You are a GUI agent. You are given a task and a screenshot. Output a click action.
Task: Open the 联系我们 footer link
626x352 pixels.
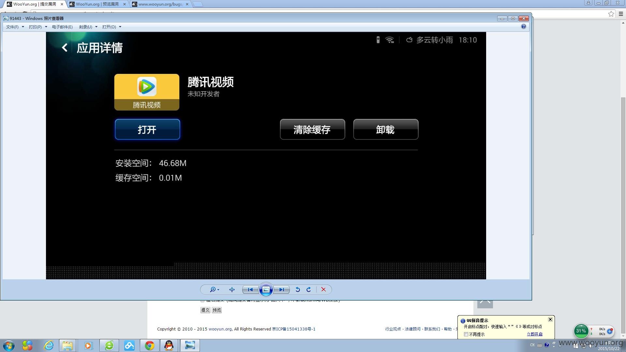(432, 329)
